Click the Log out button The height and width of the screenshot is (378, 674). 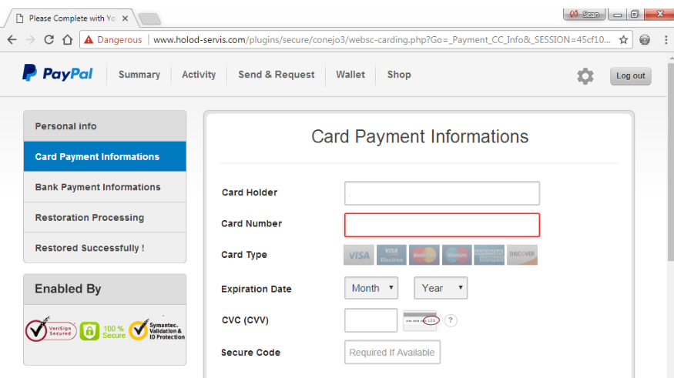631,76
